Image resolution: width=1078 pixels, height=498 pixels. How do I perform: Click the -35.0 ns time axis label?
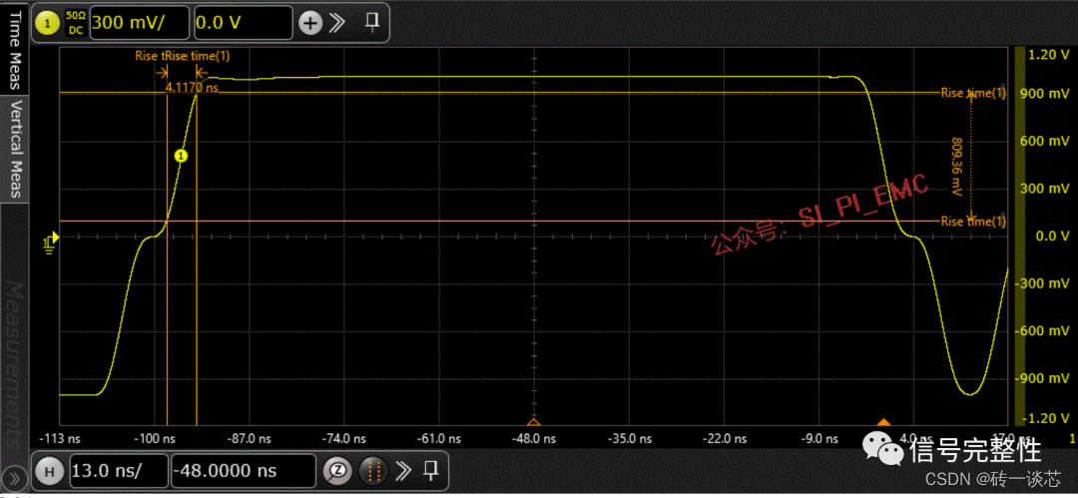(631, 438)
